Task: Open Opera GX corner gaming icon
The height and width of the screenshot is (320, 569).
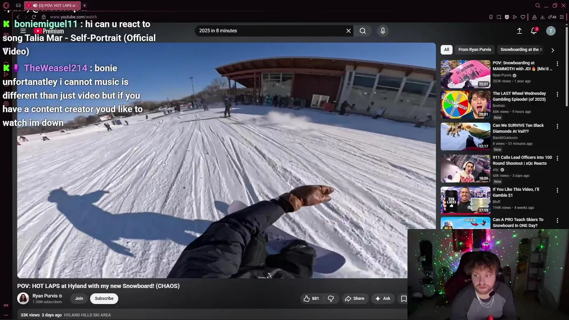Action: 18,5
